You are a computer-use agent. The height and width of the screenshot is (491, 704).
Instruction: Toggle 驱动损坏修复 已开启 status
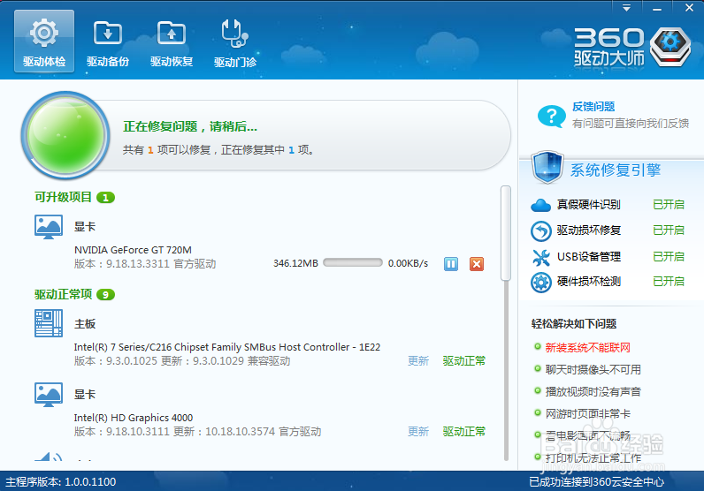click(x=668, y=230)
